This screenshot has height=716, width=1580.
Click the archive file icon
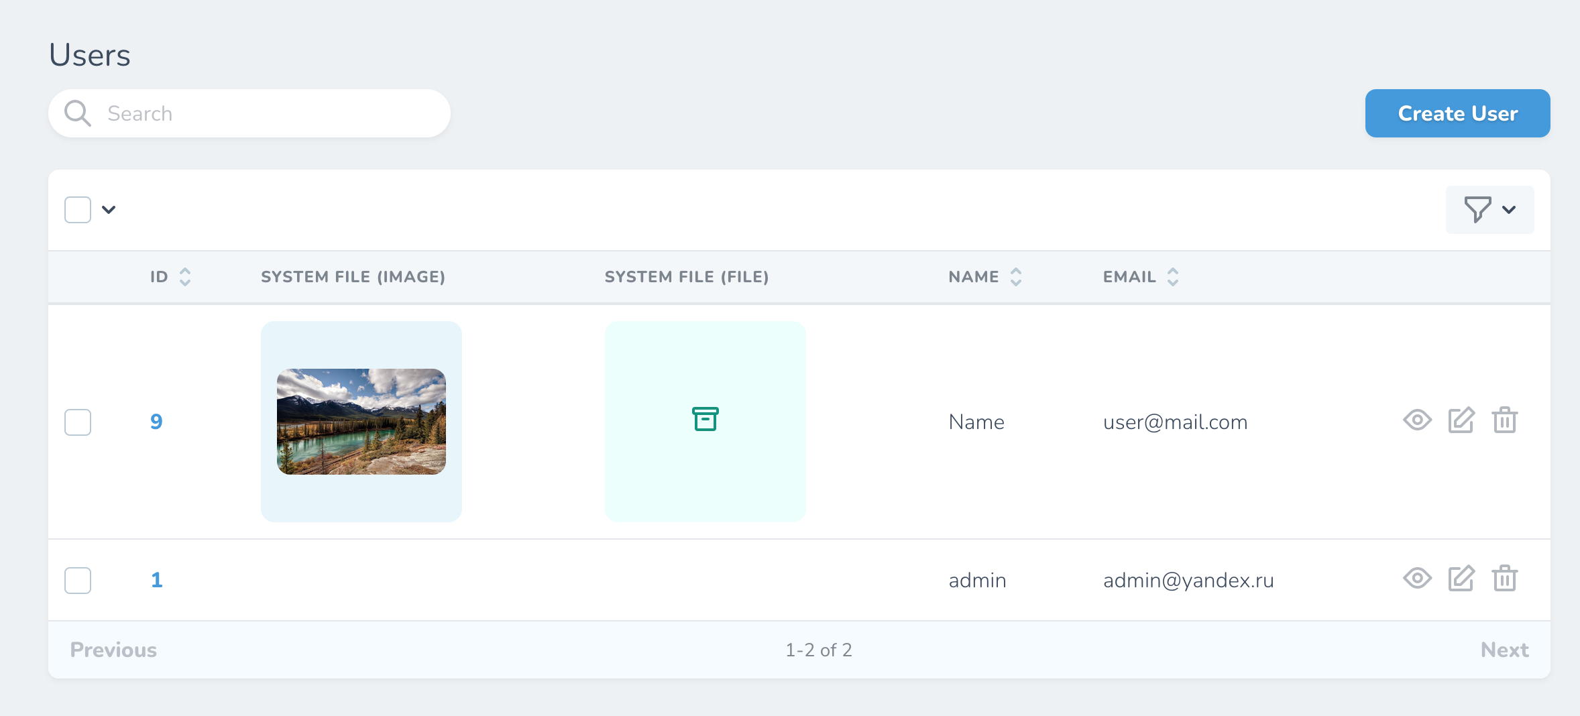(705, 420)
